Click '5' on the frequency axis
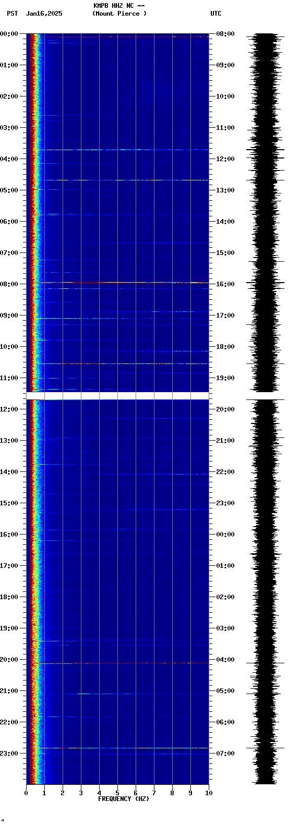Image resolution: width=288 pixels, height=826 pixels. coord(117,793)
